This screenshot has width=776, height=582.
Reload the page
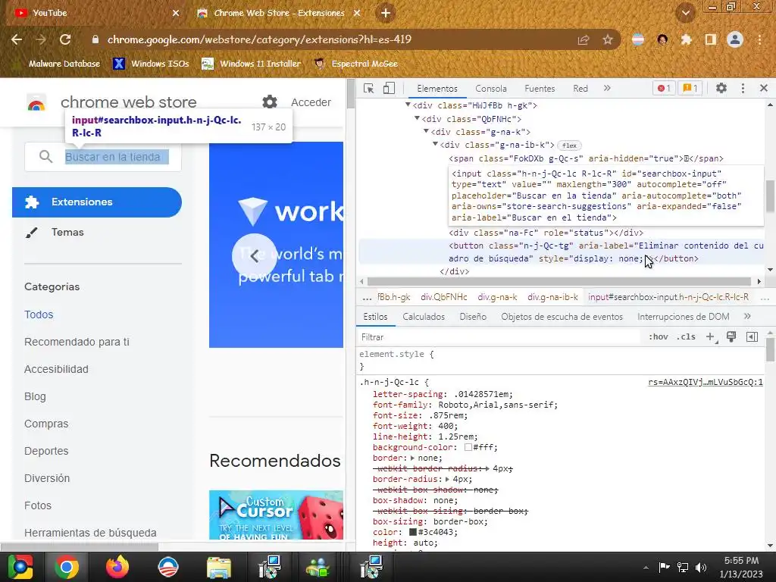[65, 39]
